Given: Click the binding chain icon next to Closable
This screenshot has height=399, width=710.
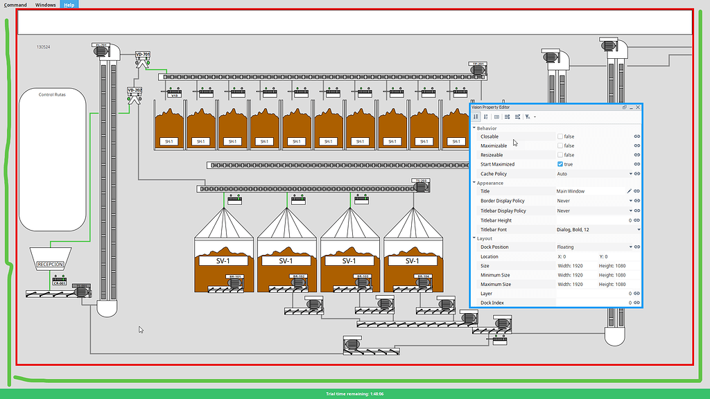Looking at the screenshot, I should point(637,136).
